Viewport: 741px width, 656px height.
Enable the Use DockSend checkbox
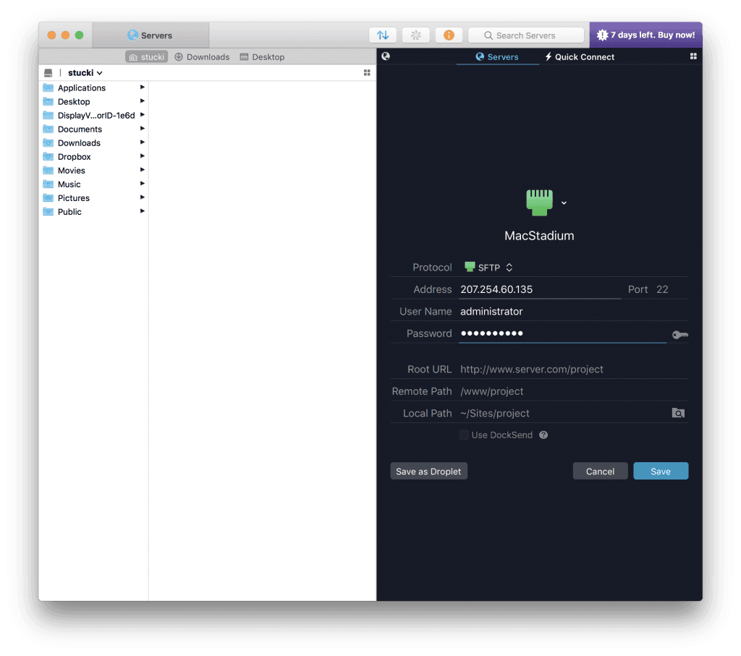click(464, 435)
